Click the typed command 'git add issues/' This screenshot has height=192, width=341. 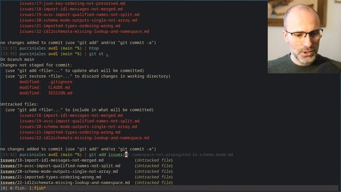coord(107,155)
